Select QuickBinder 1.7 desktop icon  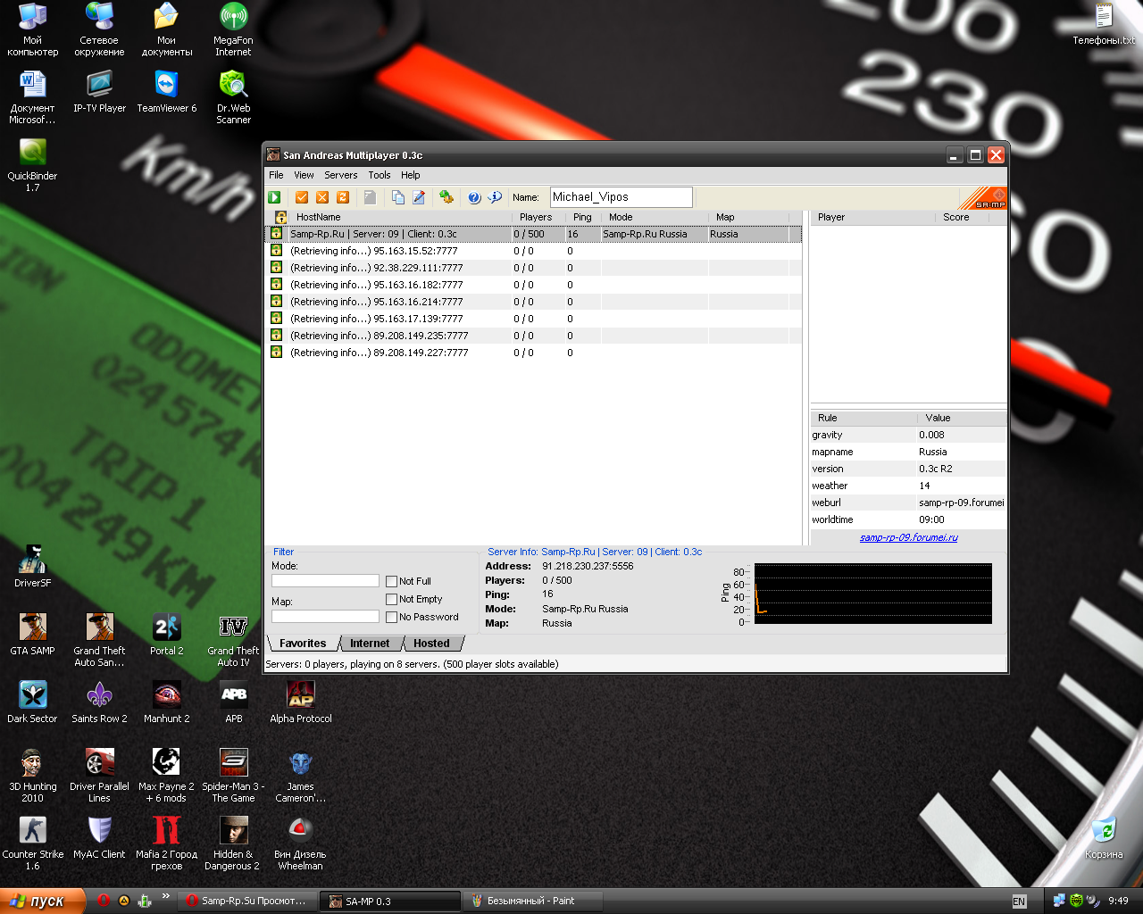[x=32, y=165]
